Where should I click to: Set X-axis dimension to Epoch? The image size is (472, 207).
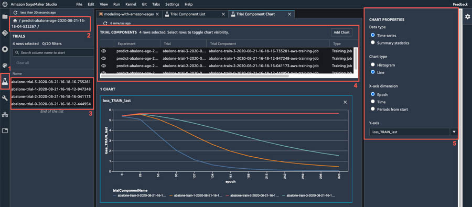pos(373,94)
